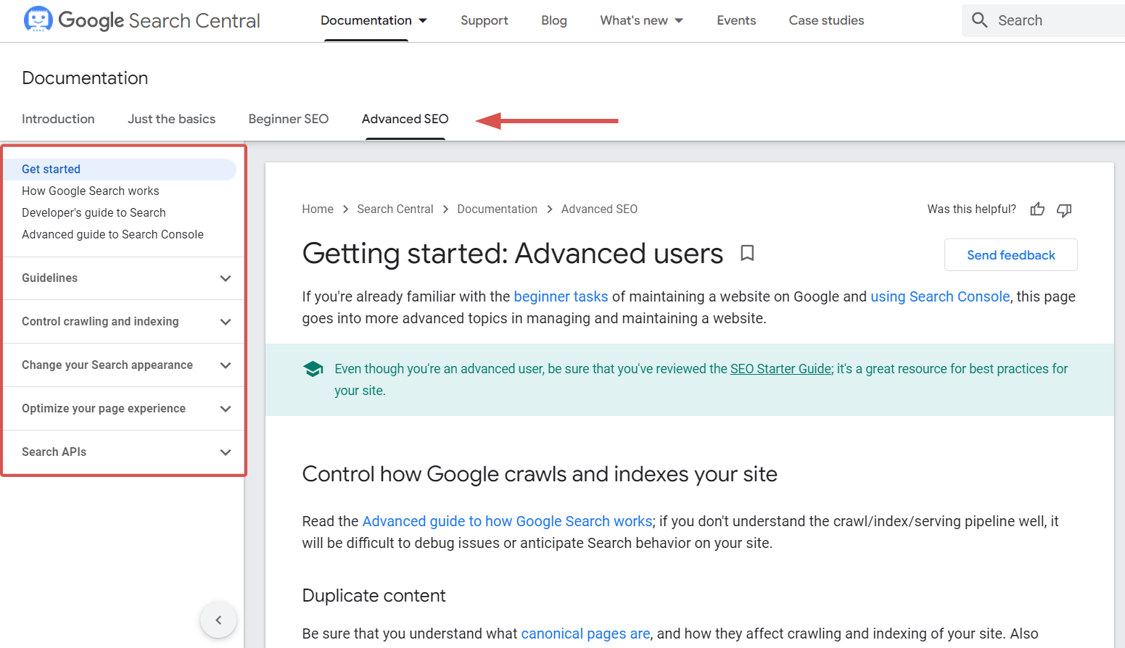Open Advanced guide to how Google Search works link
This screenshot has height=648, width=1125.
pyautogui.click(x=507, y=521)
